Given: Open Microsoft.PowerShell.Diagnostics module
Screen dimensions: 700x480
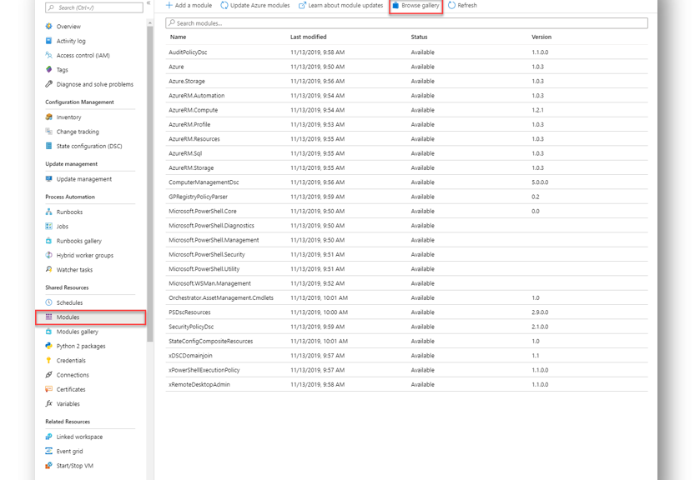Looking at the screenshot, I should pos(406,225).
